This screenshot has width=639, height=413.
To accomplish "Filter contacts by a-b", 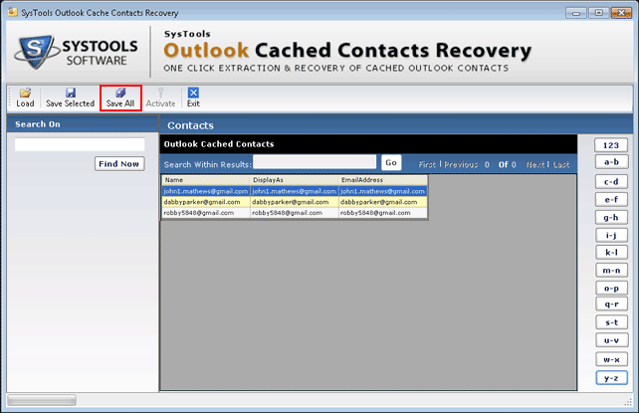I will [x=611, y=162].
